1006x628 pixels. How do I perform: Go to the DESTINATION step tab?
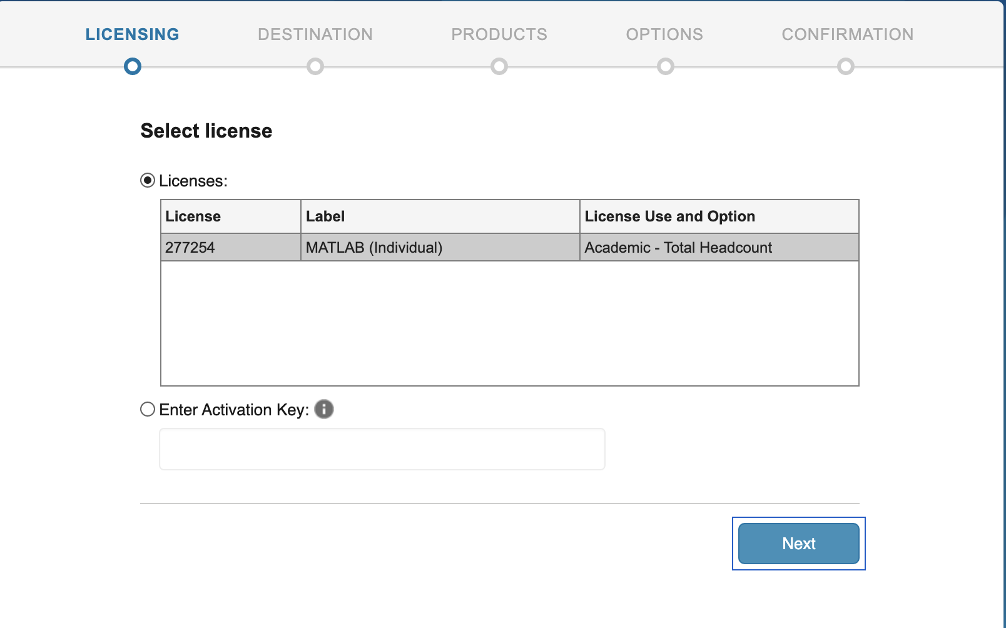click(x=315, y=34)
